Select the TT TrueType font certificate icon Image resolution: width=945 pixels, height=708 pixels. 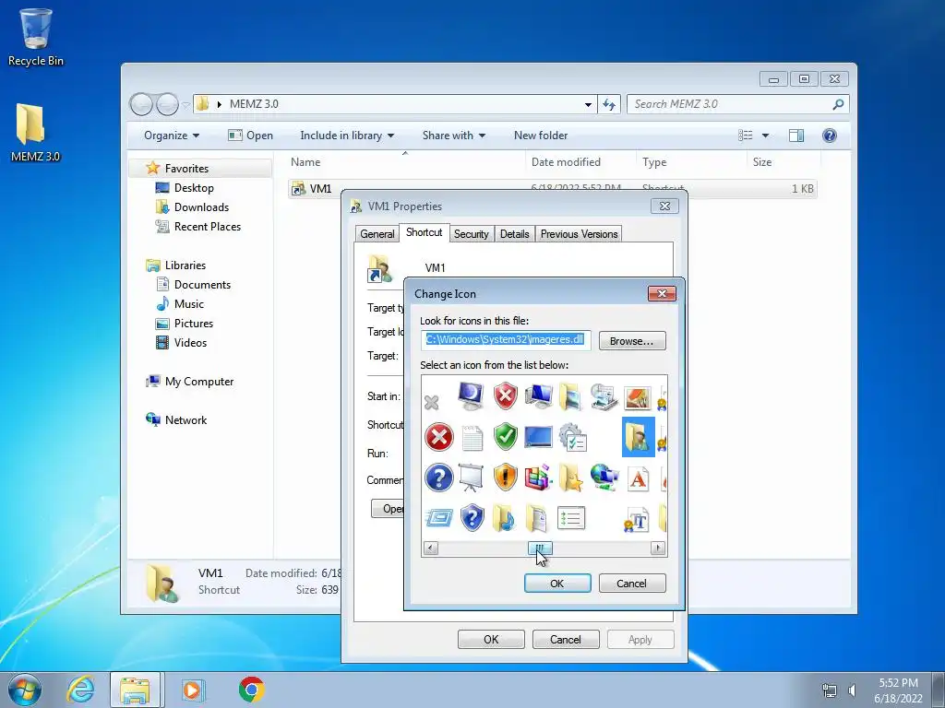[x=637, y=520]
